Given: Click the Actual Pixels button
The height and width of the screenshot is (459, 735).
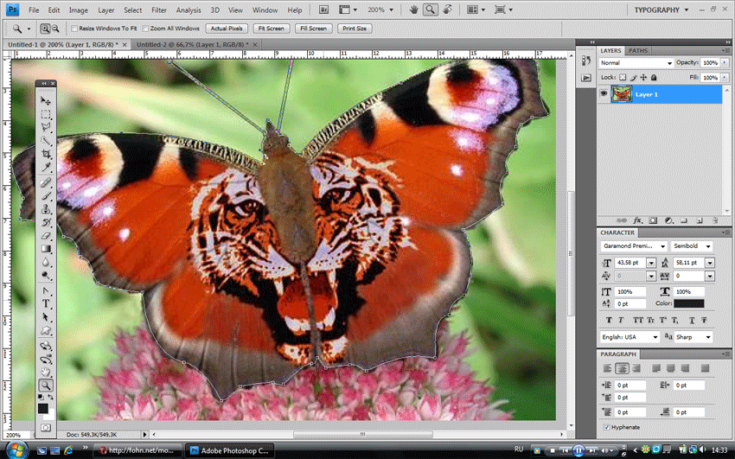Looking at the screenshot, I should click(x=227, y=29).
